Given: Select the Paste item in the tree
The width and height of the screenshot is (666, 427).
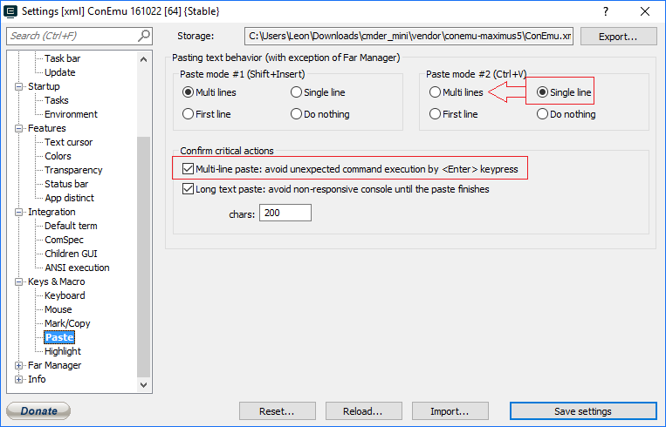Looking at the screenshot, I should point(59,337).
